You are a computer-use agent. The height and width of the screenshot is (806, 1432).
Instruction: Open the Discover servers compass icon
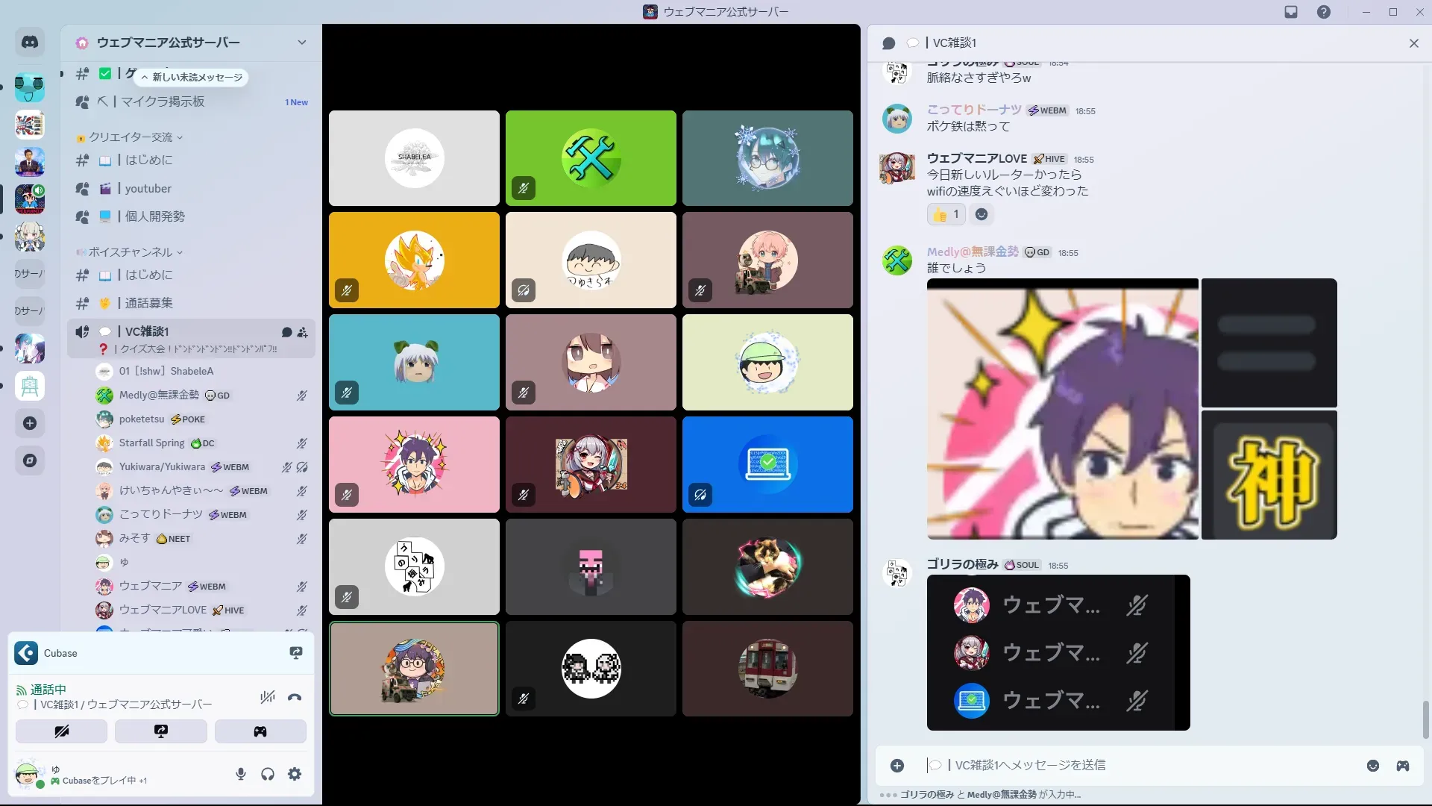pyautogui.click(x=30, y=460)
